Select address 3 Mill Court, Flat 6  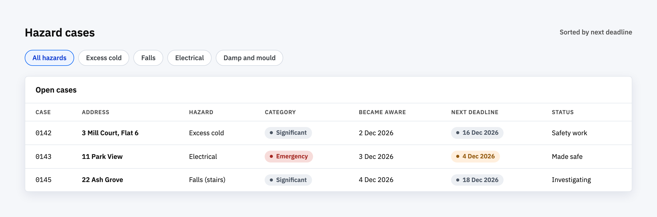point(110,133)
